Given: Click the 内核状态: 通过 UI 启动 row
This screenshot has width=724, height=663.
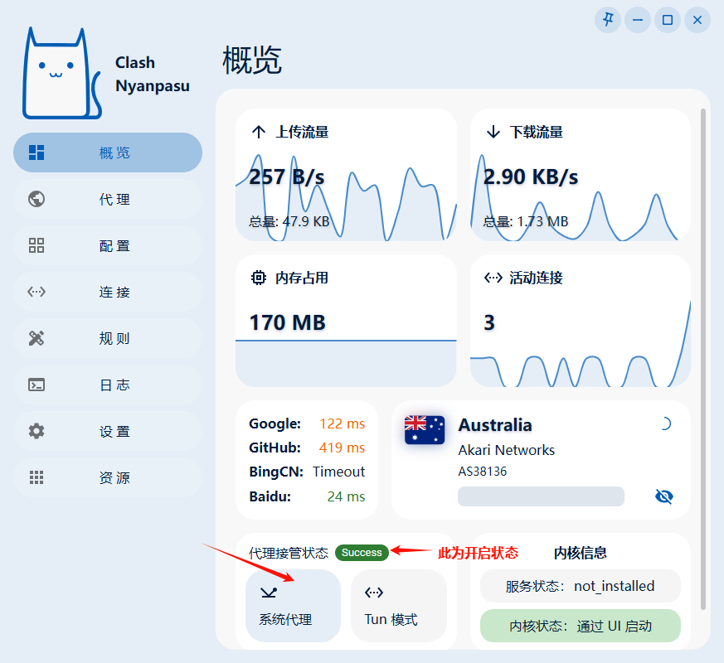Looking at the screenshot, I should click(x=580, y=626).
